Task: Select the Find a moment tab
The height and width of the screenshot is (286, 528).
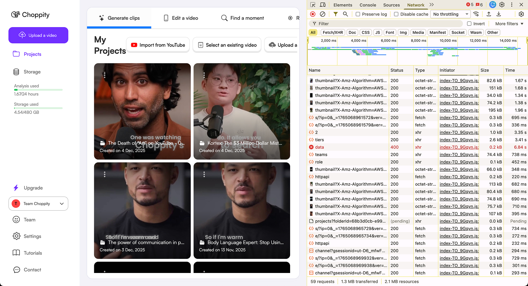Action: tap(242, 18)
